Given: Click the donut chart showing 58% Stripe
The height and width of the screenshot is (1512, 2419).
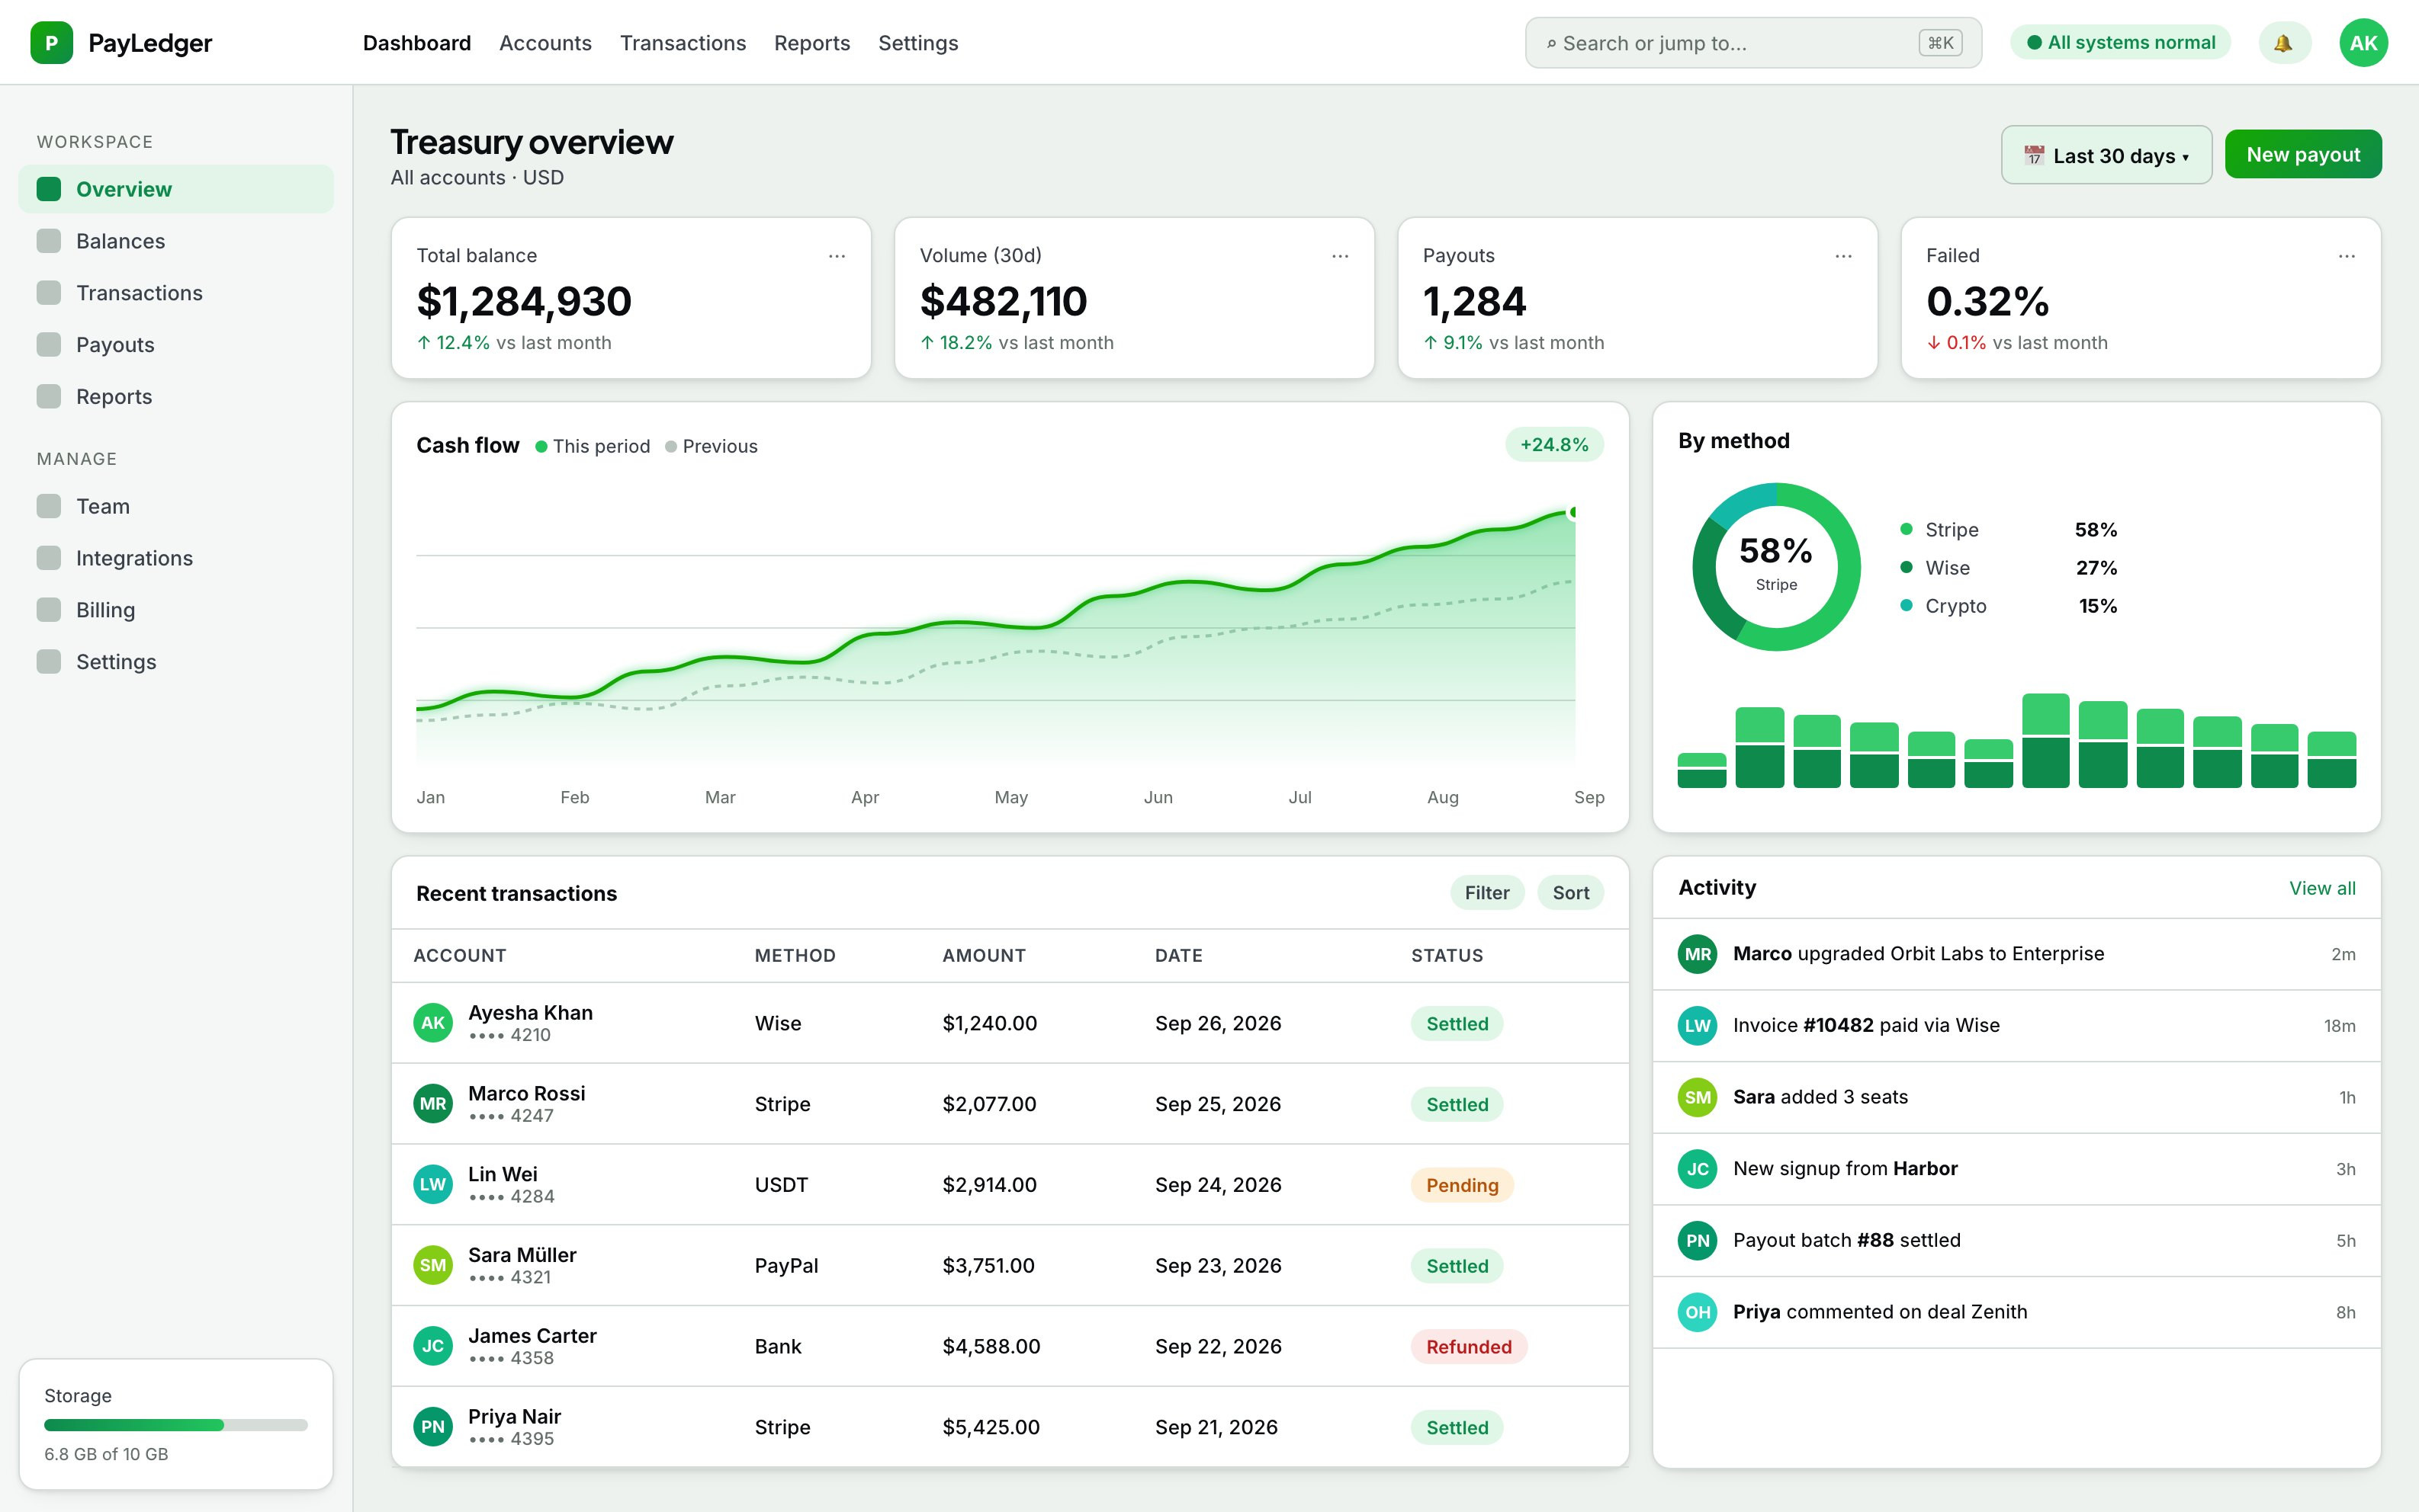Looking at the screenshot, I should tap(1775, 567).
